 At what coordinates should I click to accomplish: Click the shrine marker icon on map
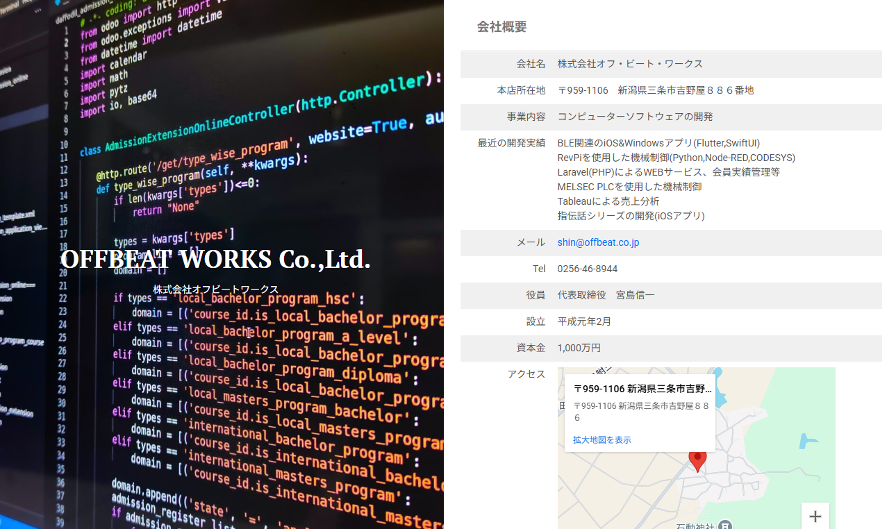(724, 525)
